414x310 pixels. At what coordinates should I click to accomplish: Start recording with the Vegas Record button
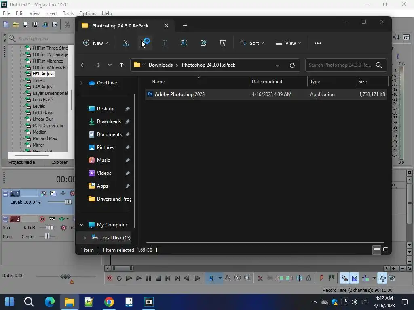(x=109, y=278)
